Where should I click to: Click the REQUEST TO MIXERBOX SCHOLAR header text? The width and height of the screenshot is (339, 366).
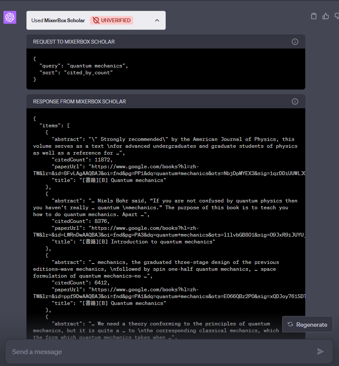pyautogui.click(x=74, y=42)
